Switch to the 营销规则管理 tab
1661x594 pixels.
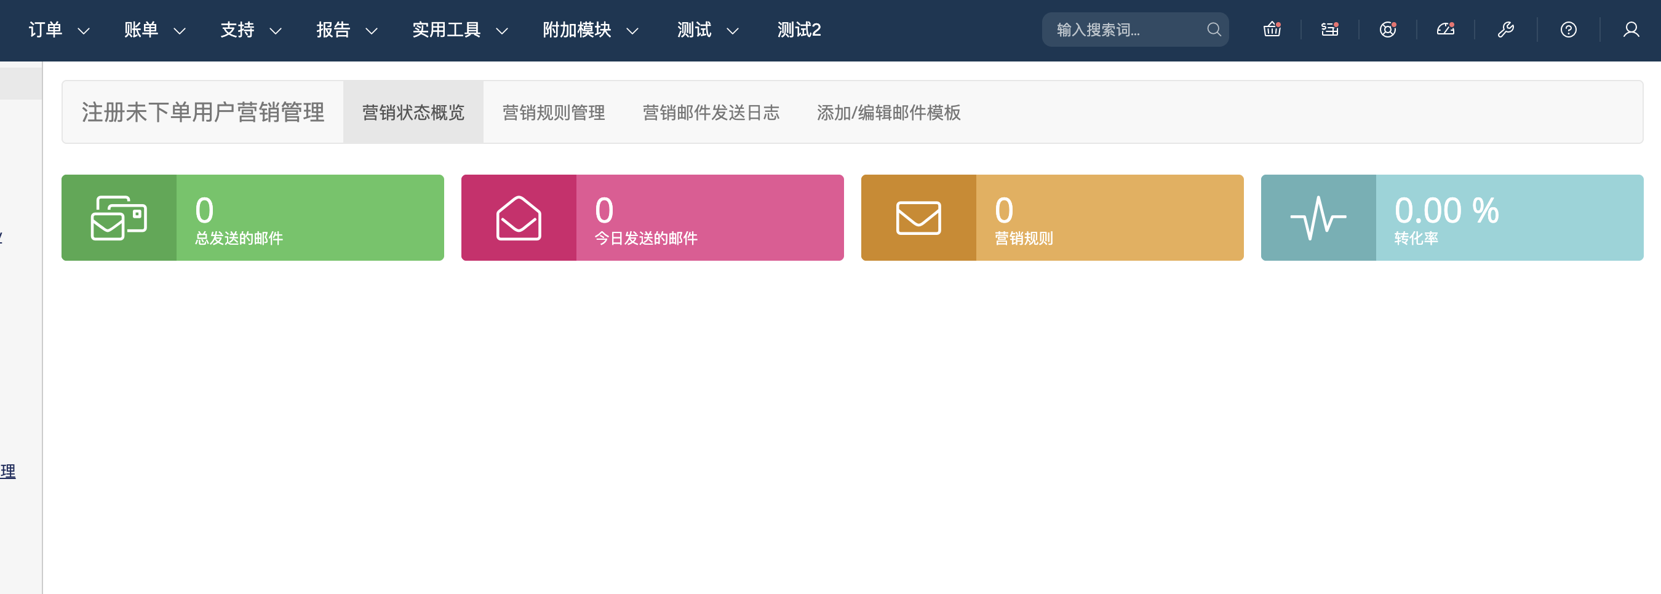point(553,113)
